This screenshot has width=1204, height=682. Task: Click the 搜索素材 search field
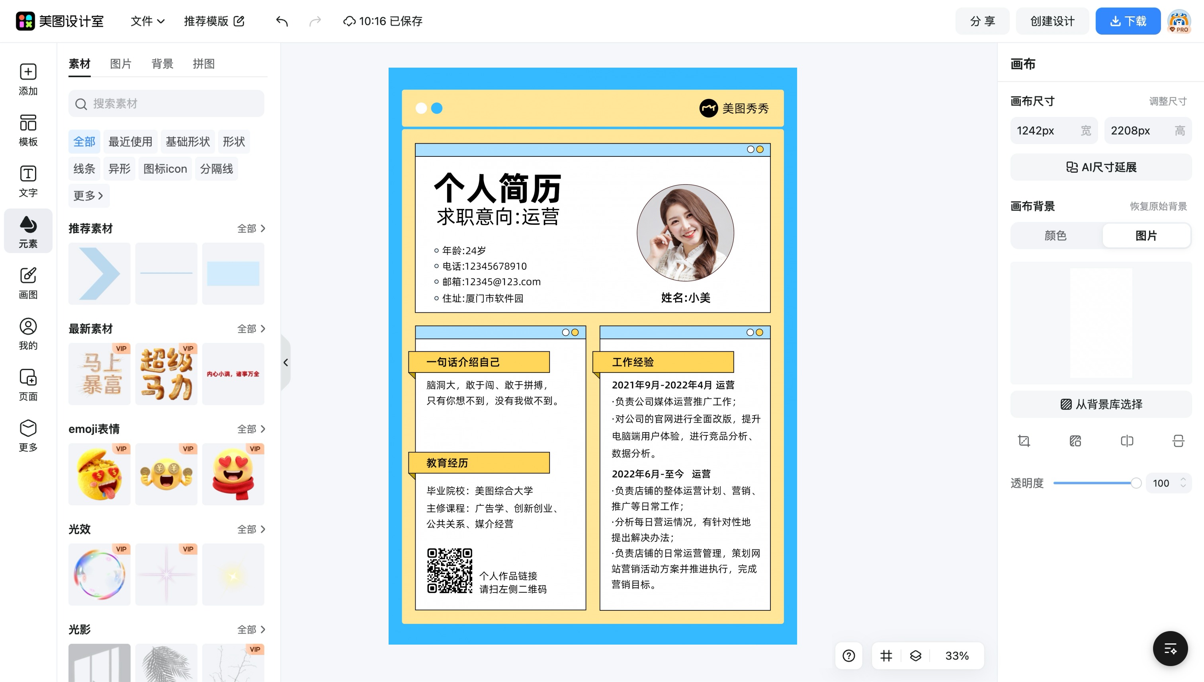pos(166,103)
